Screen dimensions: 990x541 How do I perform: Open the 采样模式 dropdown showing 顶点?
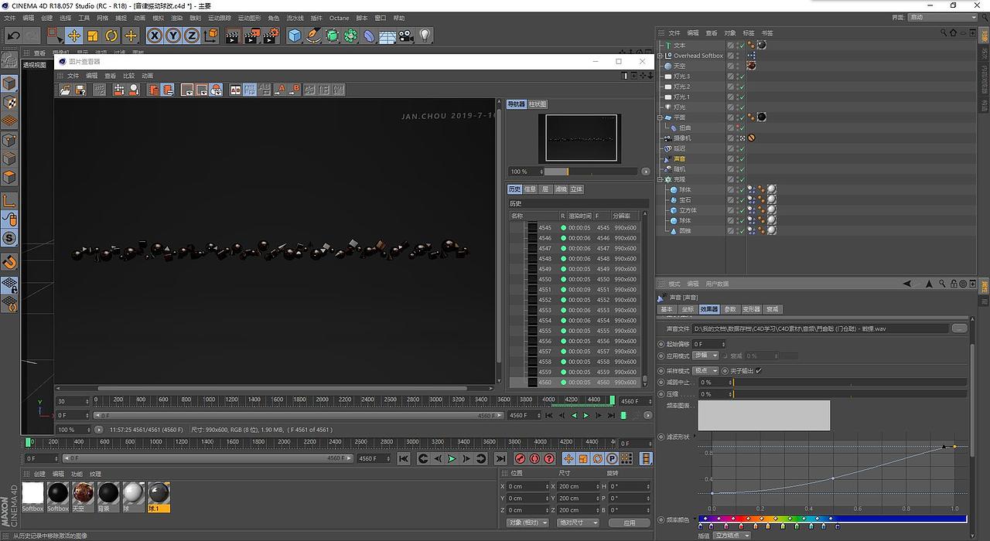tap(705, 370)
